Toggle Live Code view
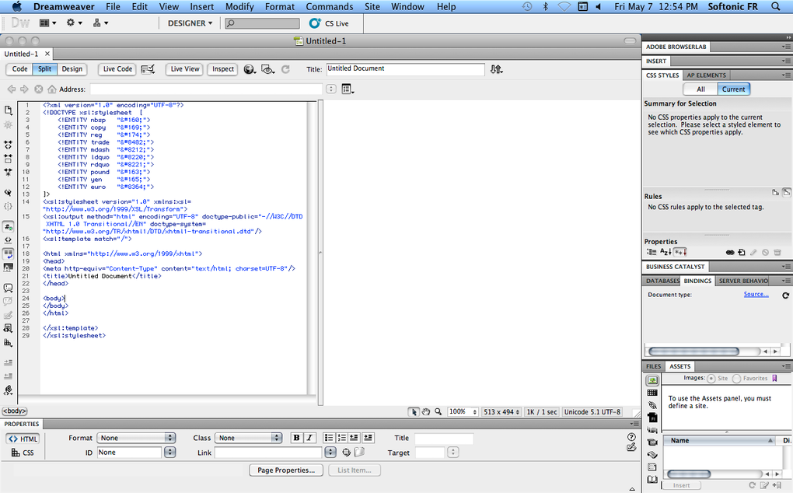 (x=117, y=68)
